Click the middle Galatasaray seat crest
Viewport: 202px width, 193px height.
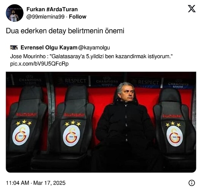coord(71,136)
